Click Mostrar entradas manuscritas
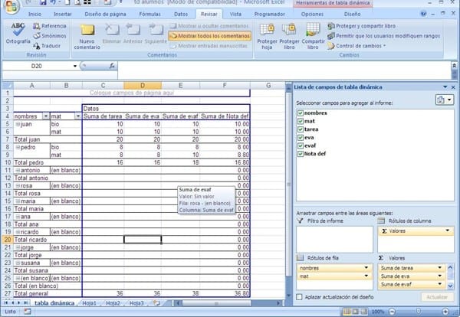The height and width of the screenshot is (317, 460). coord(209,46)
